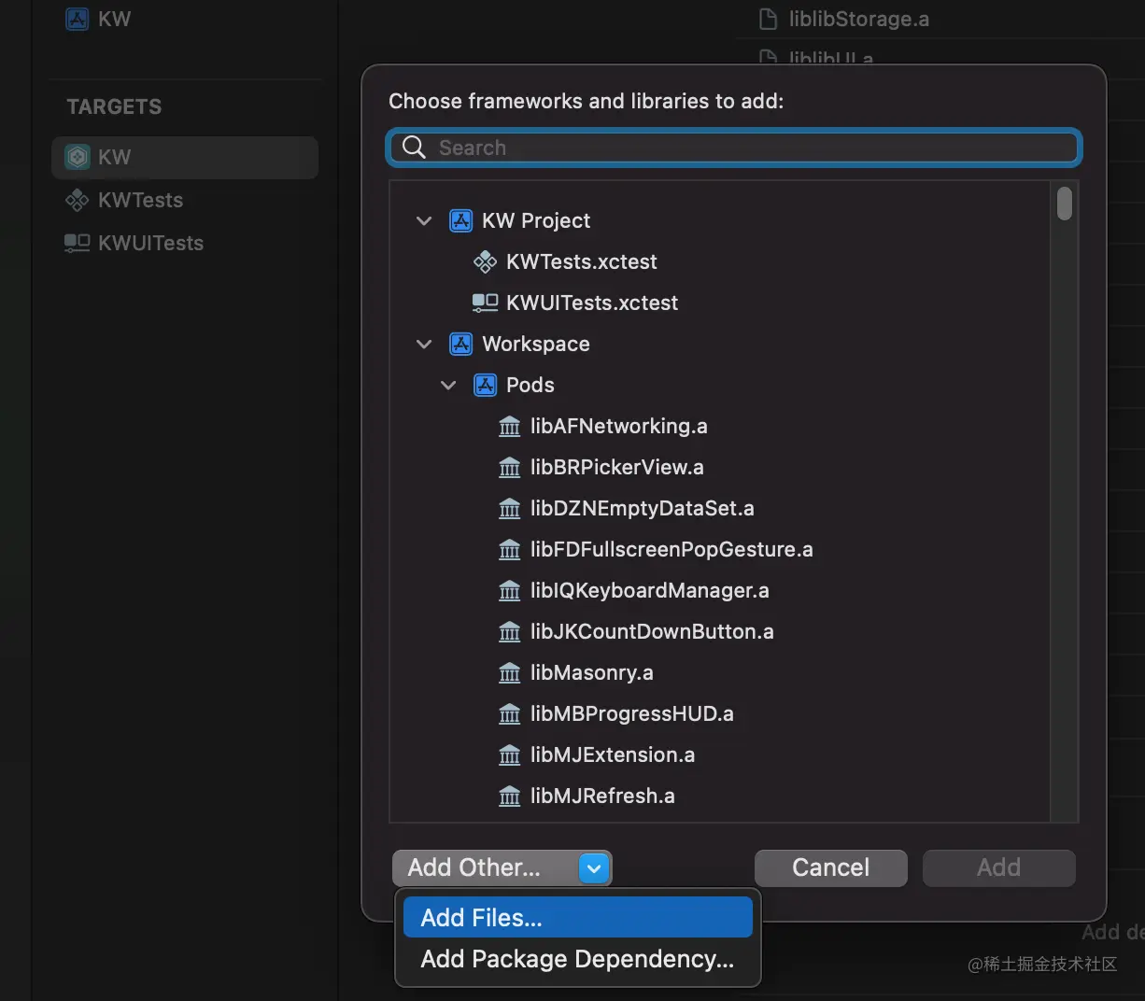This screenshot has width=1145, height=1001.
Task: Choose Add Package Dependency… menu item
Action: pos(578,959)
